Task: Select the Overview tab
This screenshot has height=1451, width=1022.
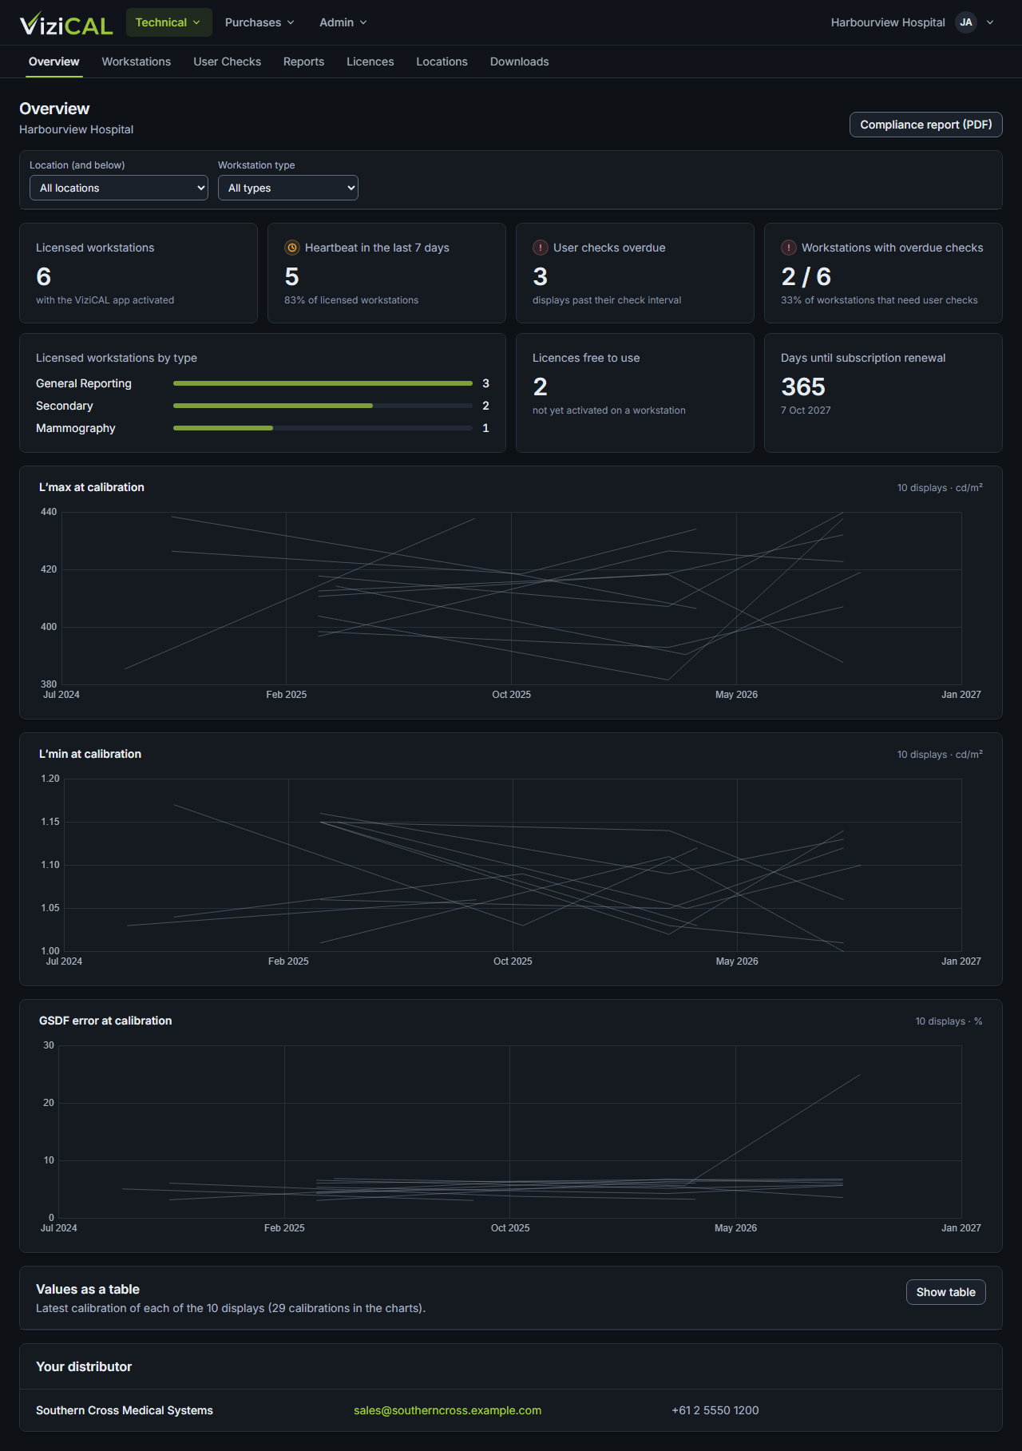Action: (54, 61)
